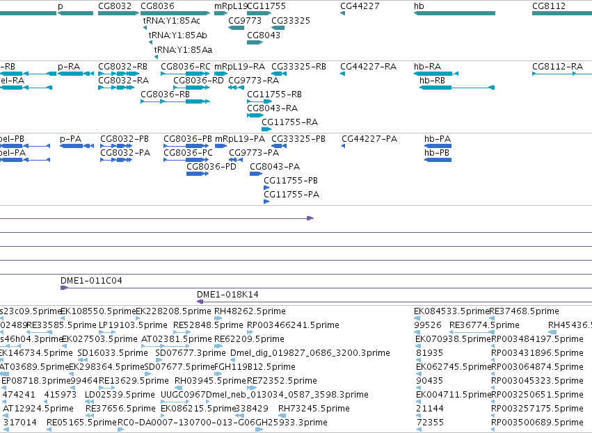Click protein label CG8036-PD
The width and height of the screenshot is (592, 433).
(x=211, y=167)
